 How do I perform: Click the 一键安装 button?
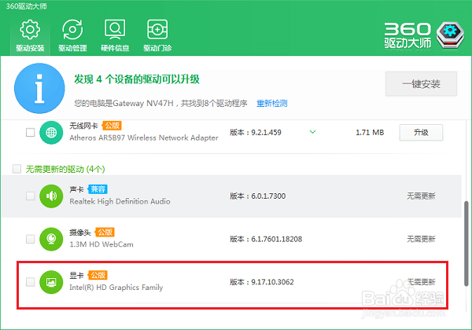[421, 84]
